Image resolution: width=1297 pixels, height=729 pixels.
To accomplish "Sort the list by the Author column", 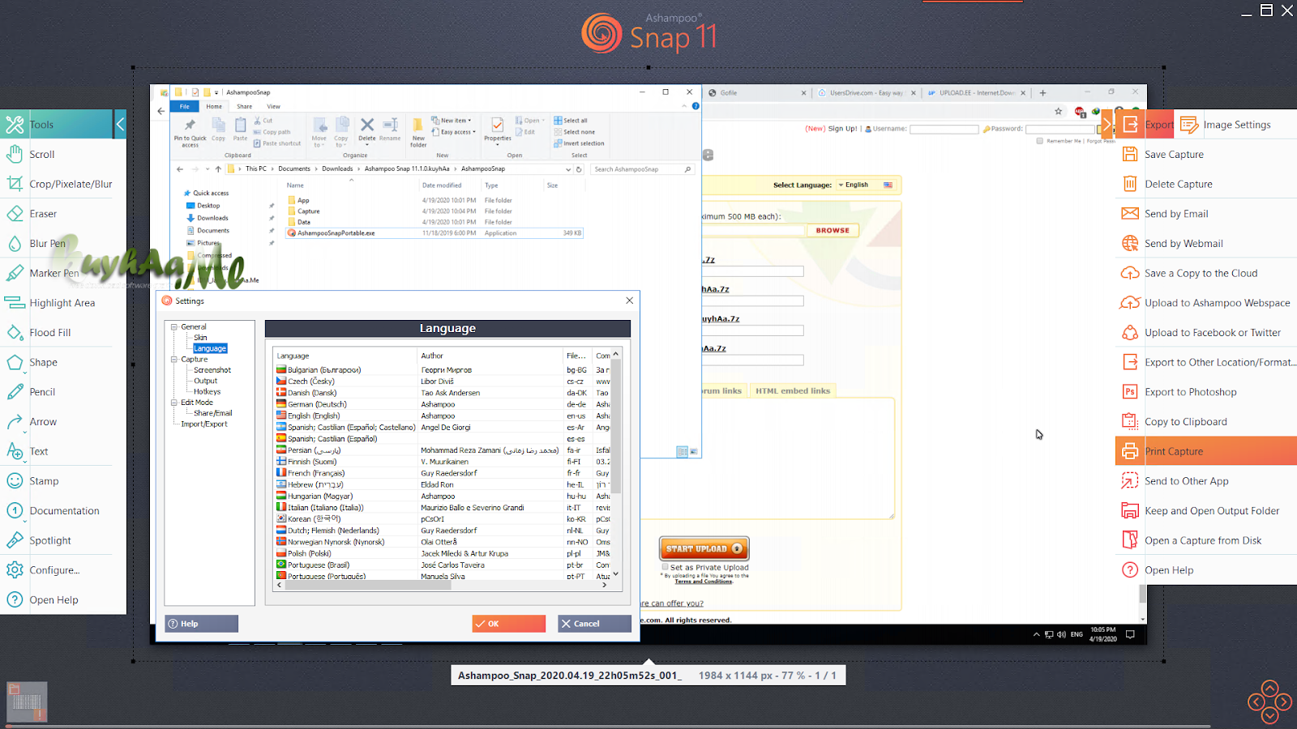I will click(490, 356).
